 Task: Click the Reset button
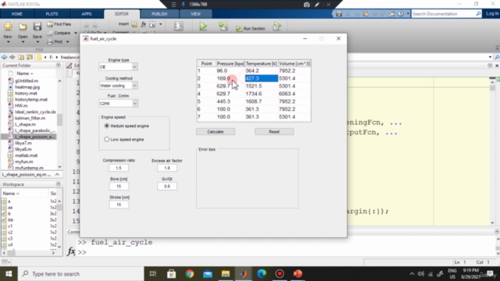pos(274,132)
